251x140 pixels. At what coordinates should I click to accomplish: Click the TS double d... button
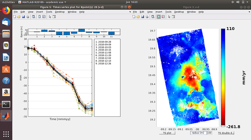pos(226,133)
